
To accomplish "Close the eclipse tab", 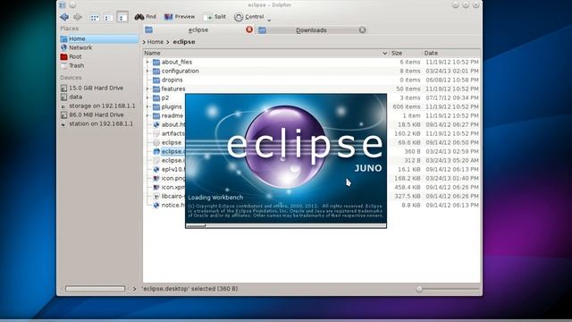I will [249, 30].
